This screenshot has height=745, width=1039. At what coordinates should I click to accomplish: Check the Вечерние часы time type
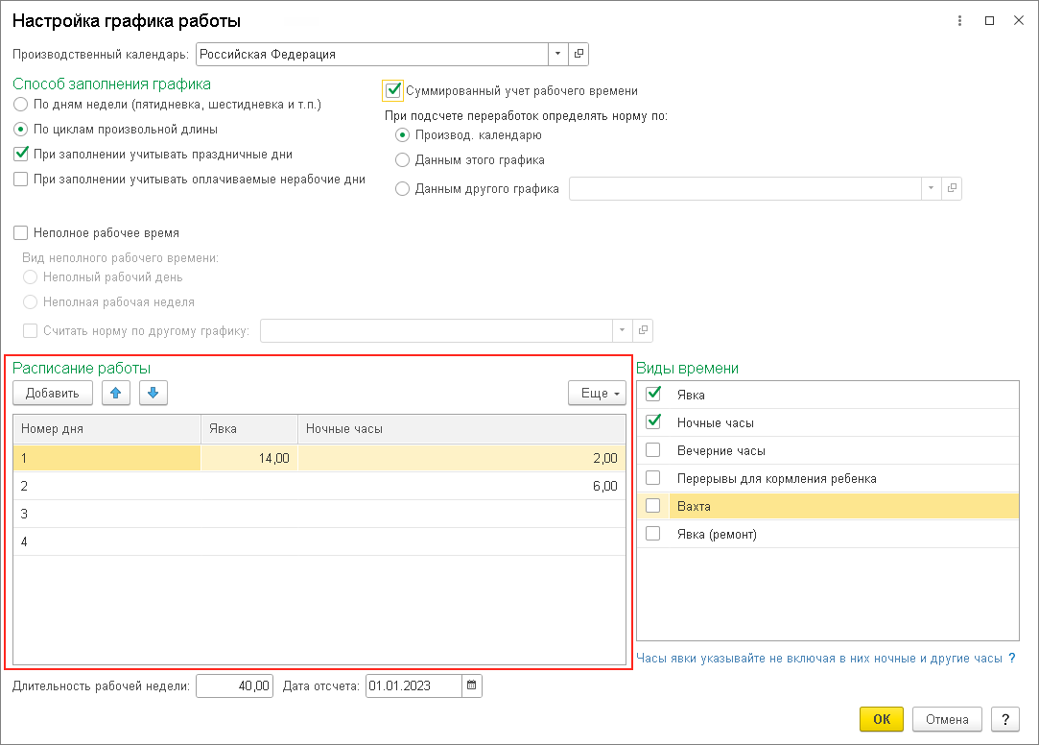coord(653,450)
